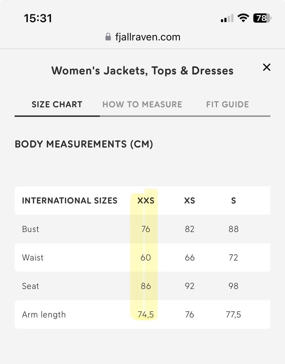Tap the 15:31 clock in status bar
The image size is (285, 364).
(38, 18)
